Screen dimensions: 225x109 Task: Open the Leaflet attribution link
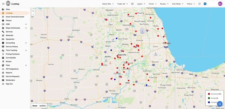point(213,108)
